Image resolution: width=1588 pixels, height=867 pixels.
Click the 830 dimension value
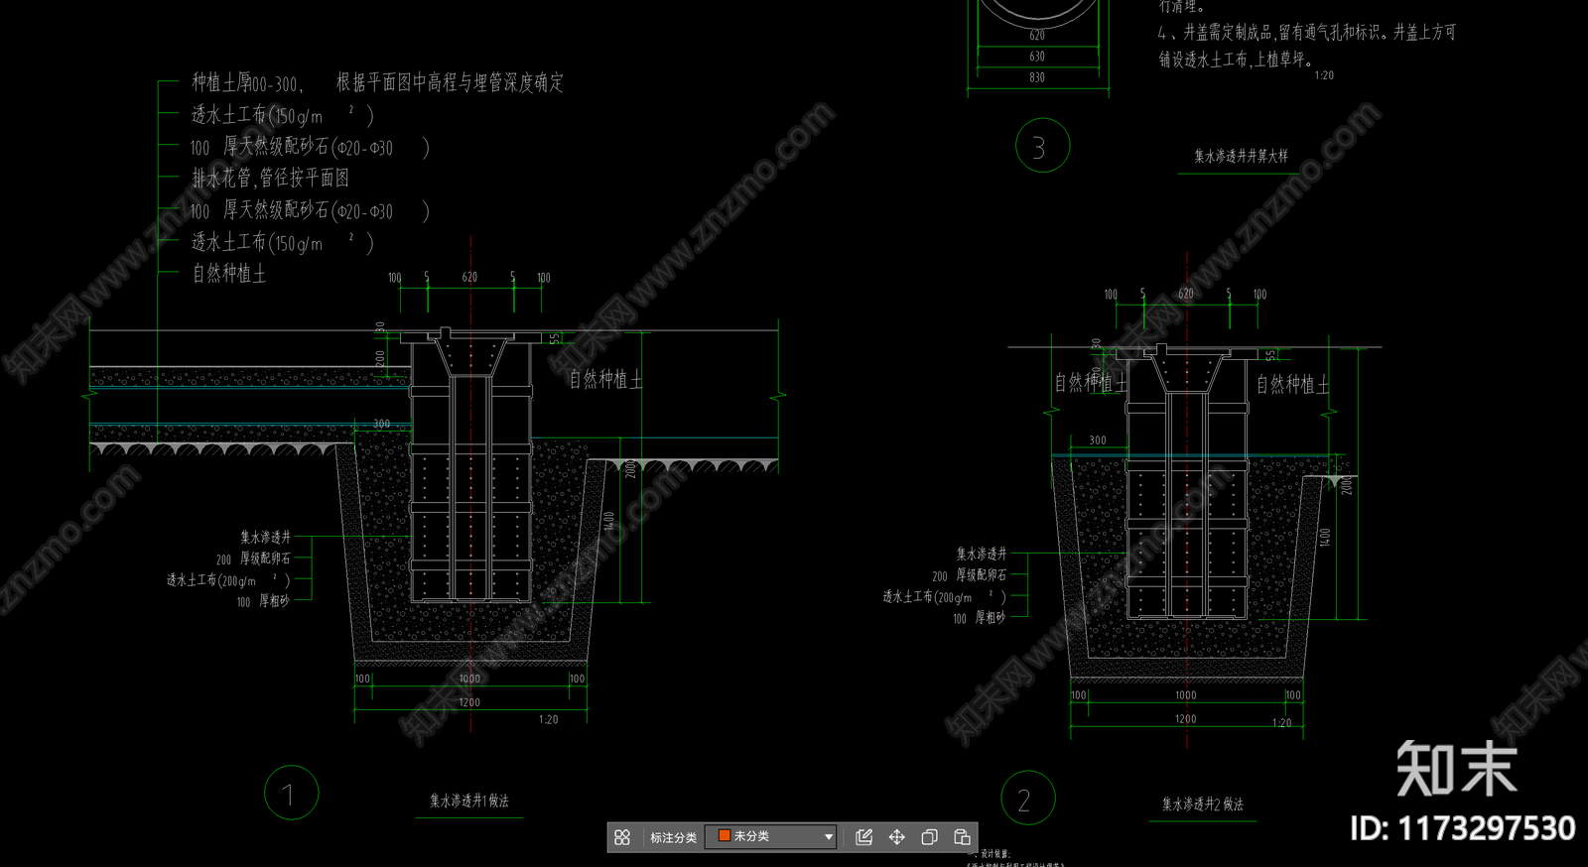(x=1037, y=77)
